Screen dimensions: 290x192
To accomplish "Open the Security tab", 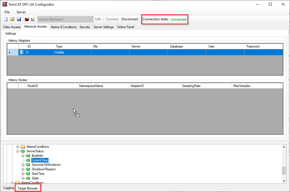I will click(x=85, y=27).
